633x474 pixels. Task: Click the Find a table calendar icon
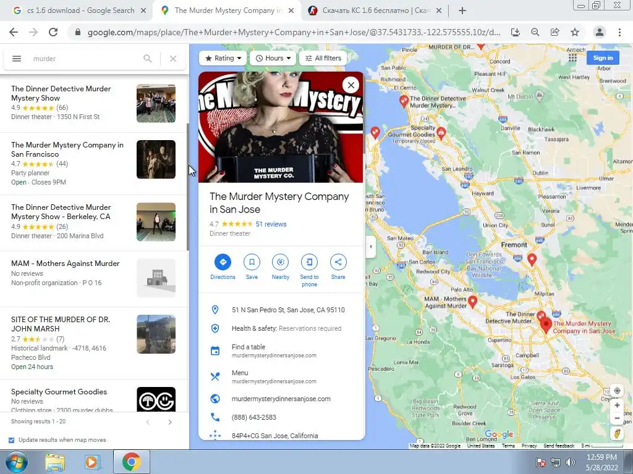point(215,351)
